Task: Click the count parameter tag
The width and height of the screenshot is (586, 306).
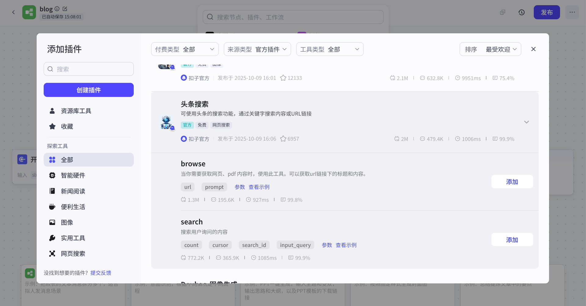Action: (x=191, y=245)
